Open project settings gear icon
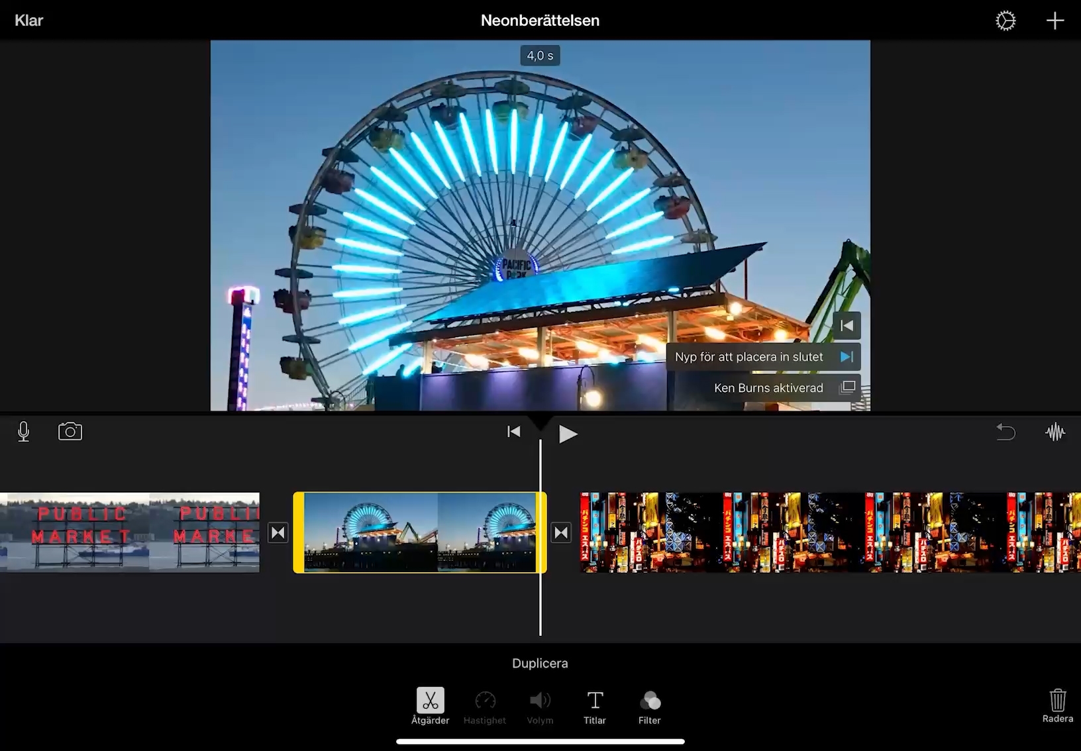This screenshot has width=1081, height=751. click(1005, 21)
